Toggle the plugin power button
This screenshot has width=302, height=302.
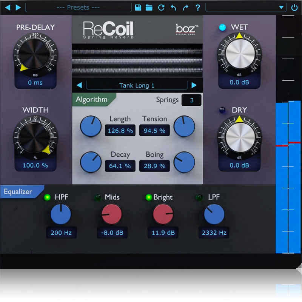(294, 8)
